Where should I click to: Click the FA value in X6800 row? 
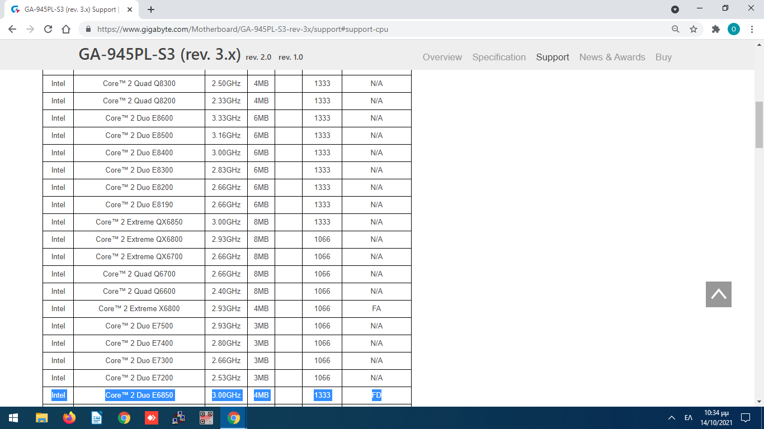pos(376,309)
